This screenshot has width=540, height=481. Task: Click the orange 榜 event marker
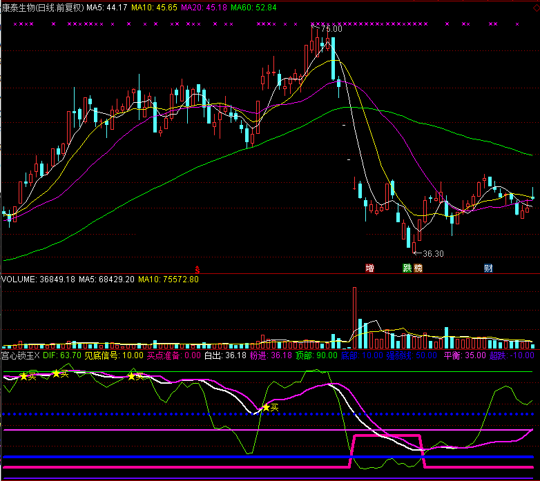pyautogui.click(x=418, y=268)
